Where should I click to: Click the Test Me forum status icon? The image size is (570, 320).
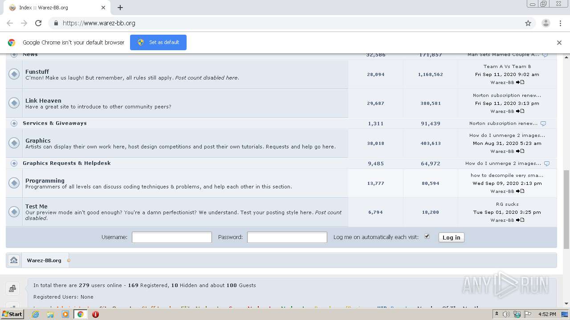click(14, 212)
